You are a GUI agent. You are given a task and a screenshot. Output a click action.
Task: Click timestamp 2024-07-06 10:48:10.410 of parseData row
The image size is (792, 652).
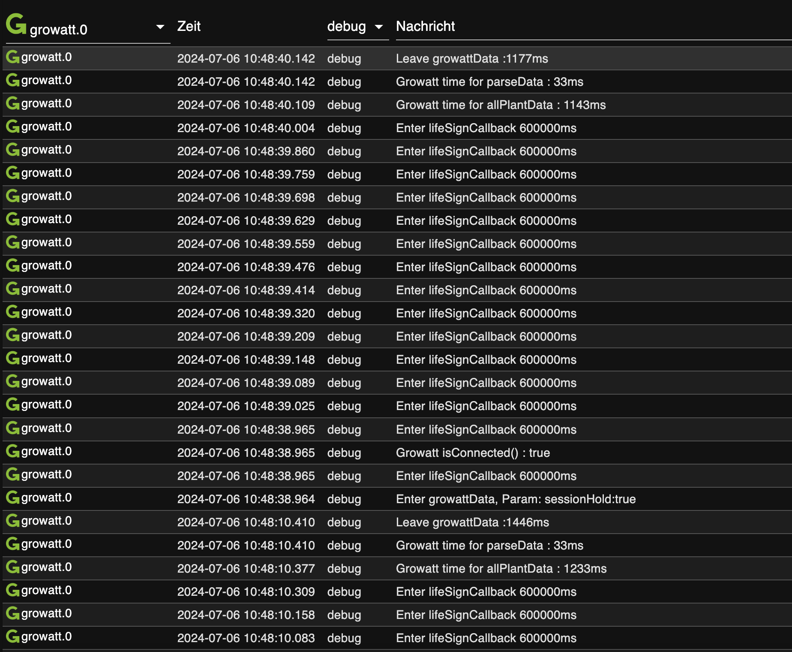(x=246, y=545)
